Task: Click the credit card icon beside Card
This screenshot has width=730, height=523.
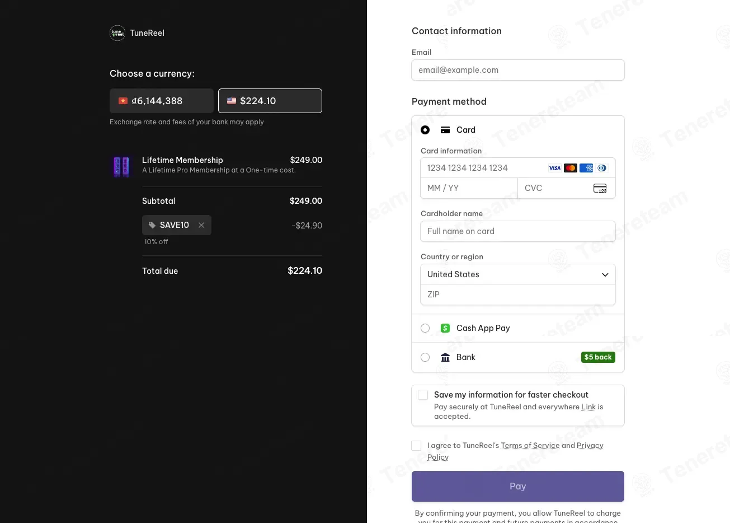Action: pos(445,130)
